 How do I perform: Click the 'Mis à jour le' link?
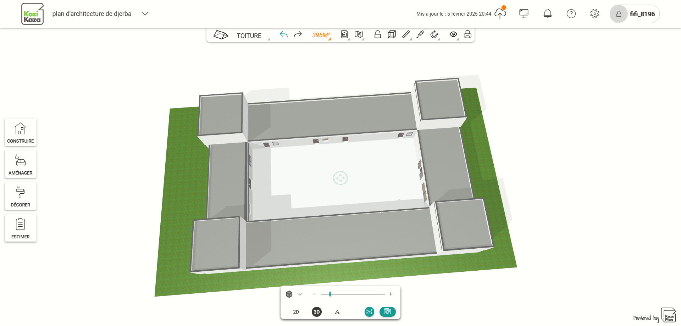point(454,14)
